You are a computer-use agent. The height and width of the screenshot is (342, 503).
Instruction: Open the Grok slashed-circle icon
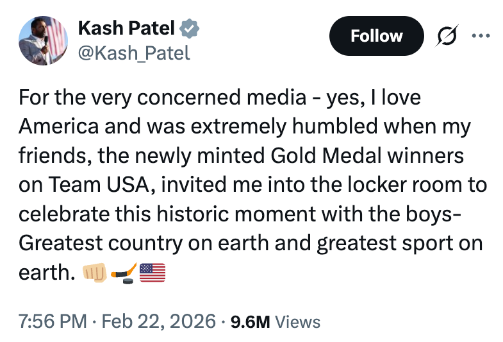[446, 36]
